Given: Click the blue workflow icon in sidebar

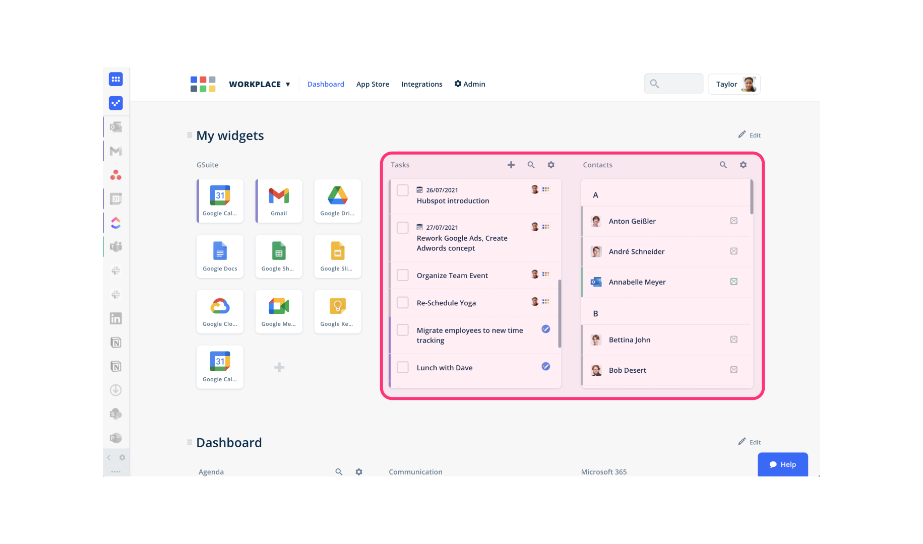Looking at the screenshot, I should 115,103.
